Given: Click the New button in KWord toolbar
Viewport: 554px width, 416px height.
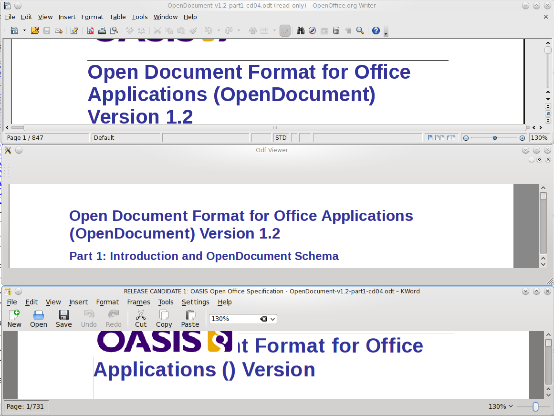Looking at the screenshot, I should 14,319.
